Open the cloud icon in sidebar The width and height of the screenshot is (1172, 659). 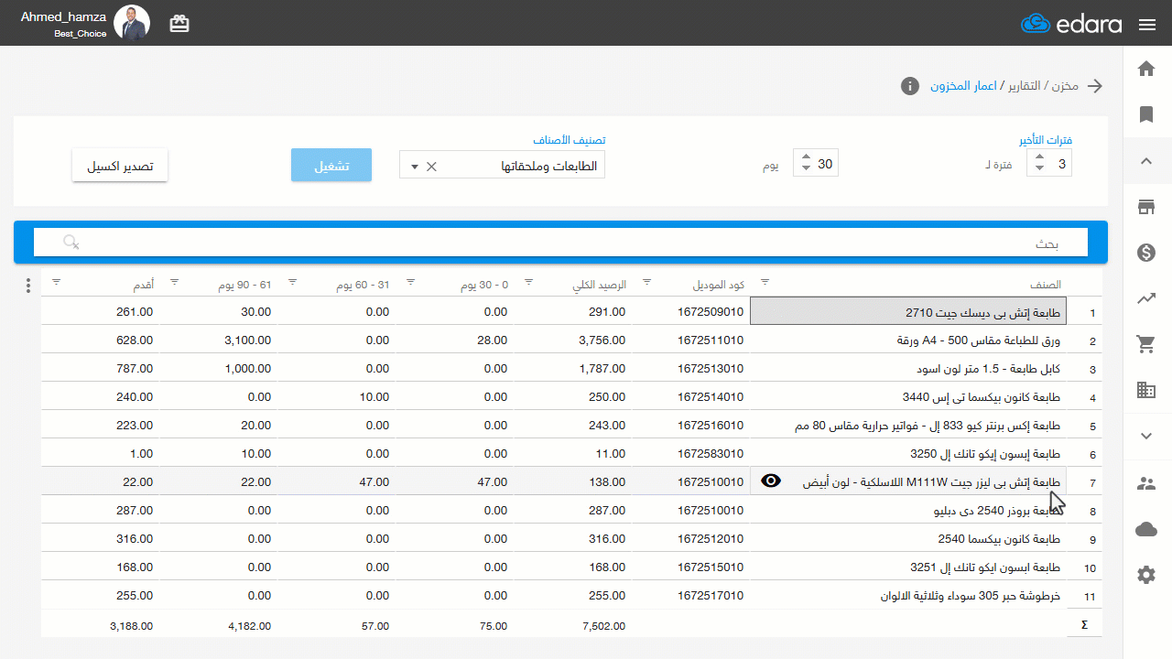coord(1145,529)
